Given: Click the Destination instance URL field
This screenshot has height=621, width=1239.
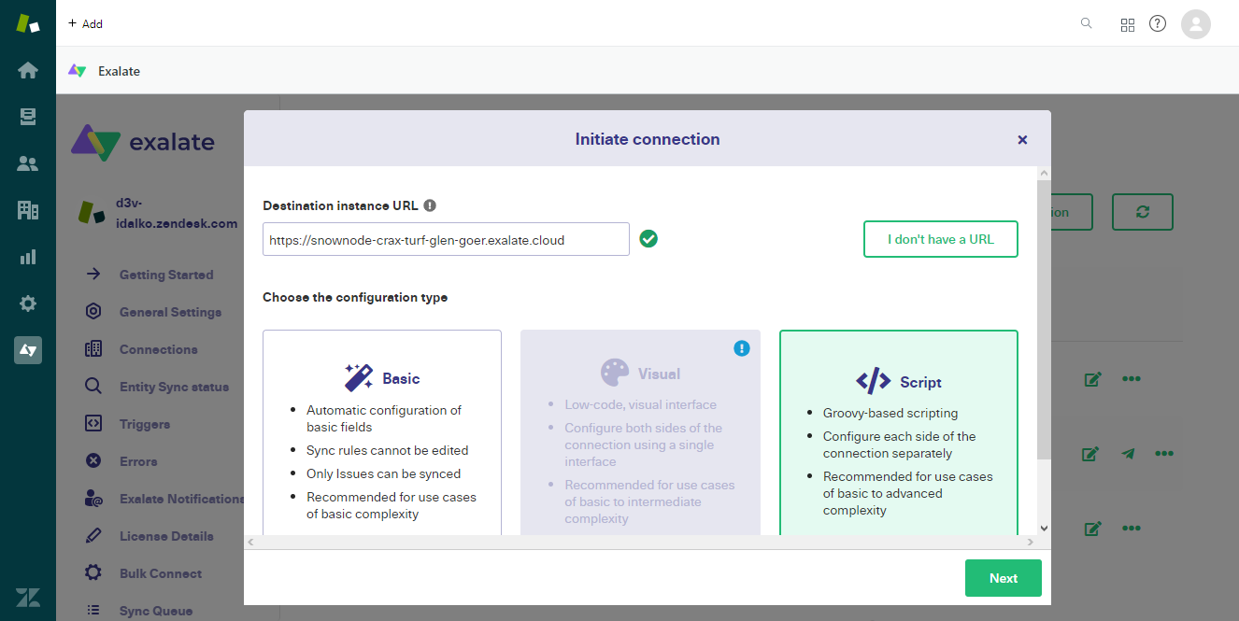Looking at the screenshot, I should coord(446,239).
